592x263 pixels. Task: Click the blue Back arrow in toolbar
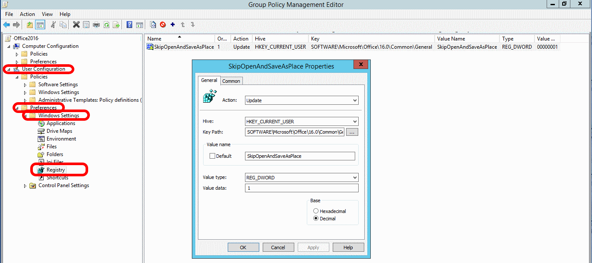point(6,25)
